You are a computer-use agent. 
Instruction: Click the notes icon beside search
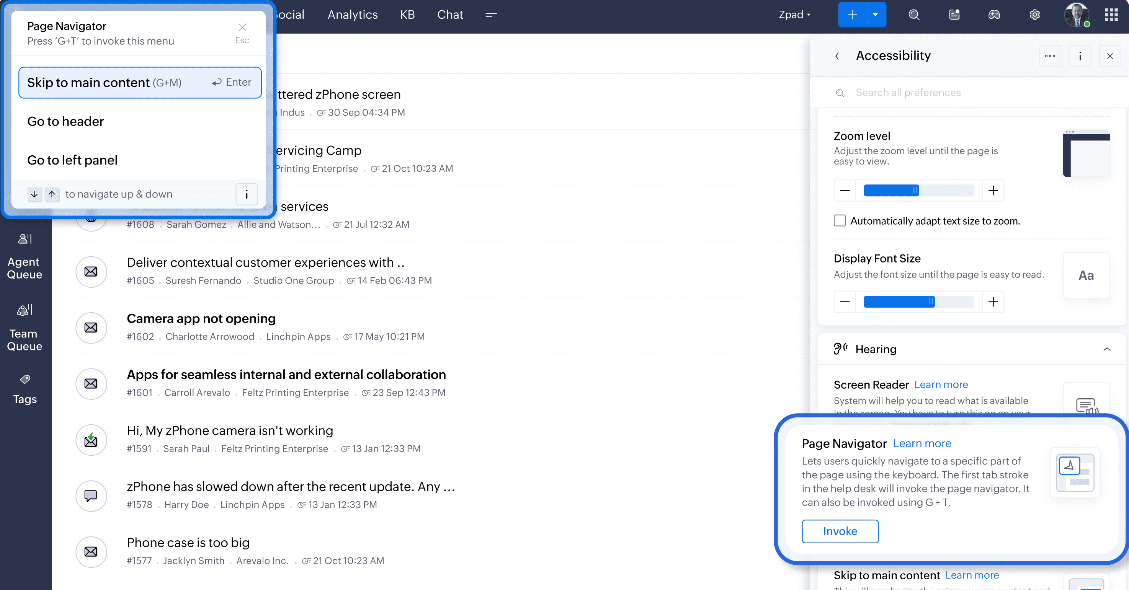(954, 15)
